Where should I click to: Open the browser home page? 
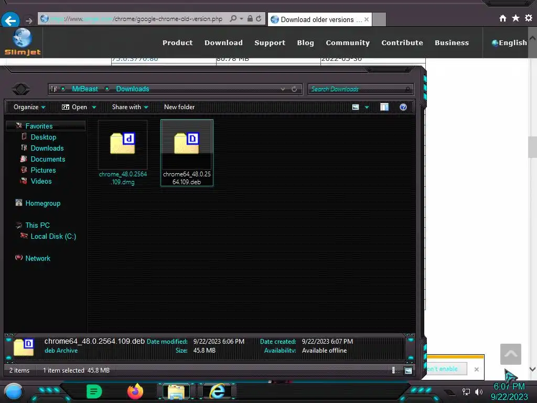[x=503, y=18]
